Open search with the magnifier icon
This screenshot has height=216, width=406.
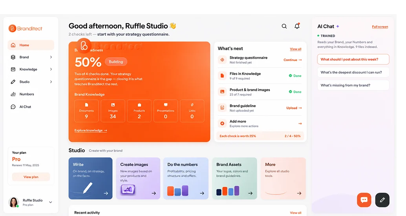tap(284, 26)
